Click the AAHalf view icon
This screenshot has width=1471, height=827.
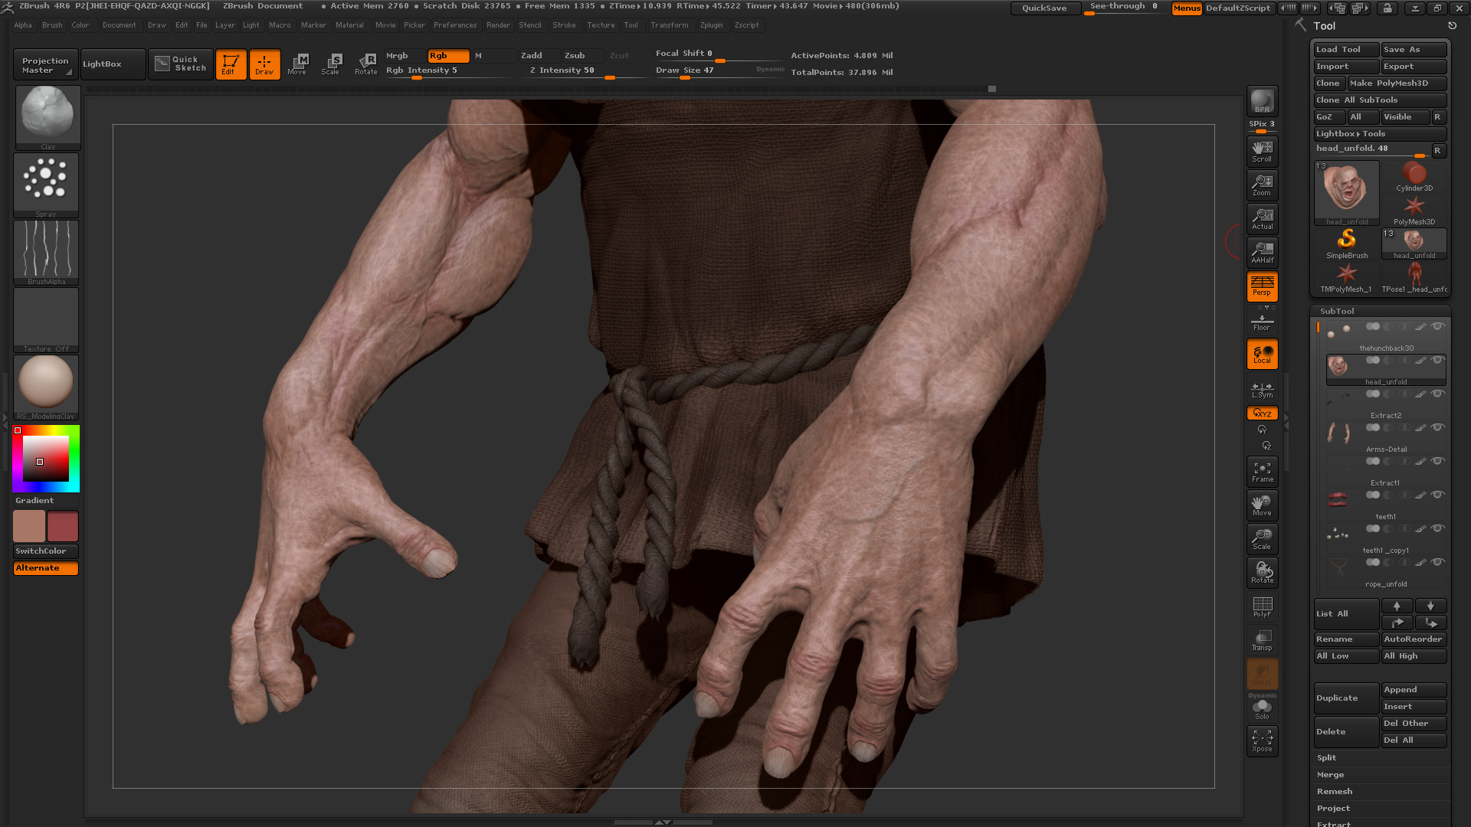click(x=1262, y=253)
